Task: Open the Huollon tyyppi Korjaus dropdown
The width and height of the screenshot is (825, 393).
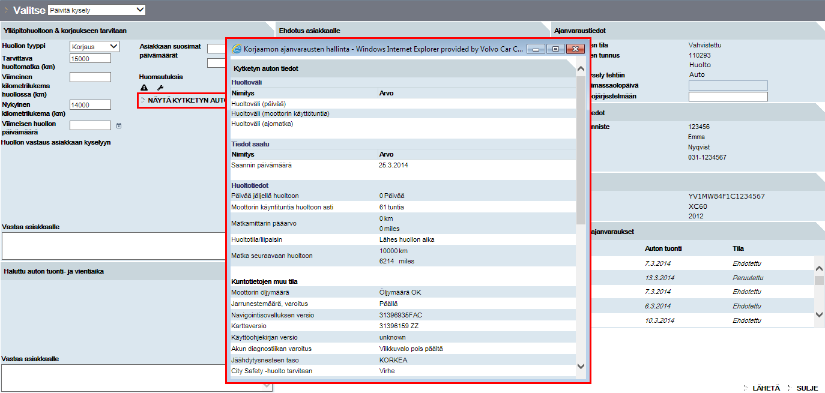Action: (x=94, y=46)
